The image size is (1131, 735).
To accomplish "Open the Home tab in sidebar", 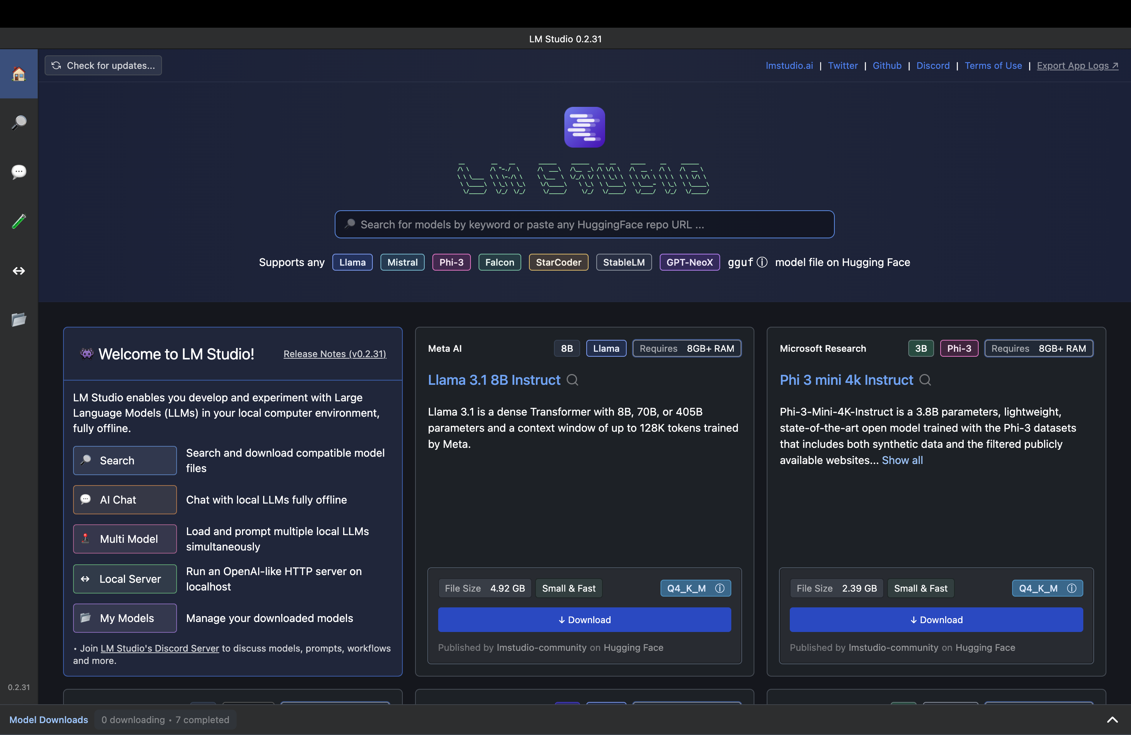I will tap(18, 73).
